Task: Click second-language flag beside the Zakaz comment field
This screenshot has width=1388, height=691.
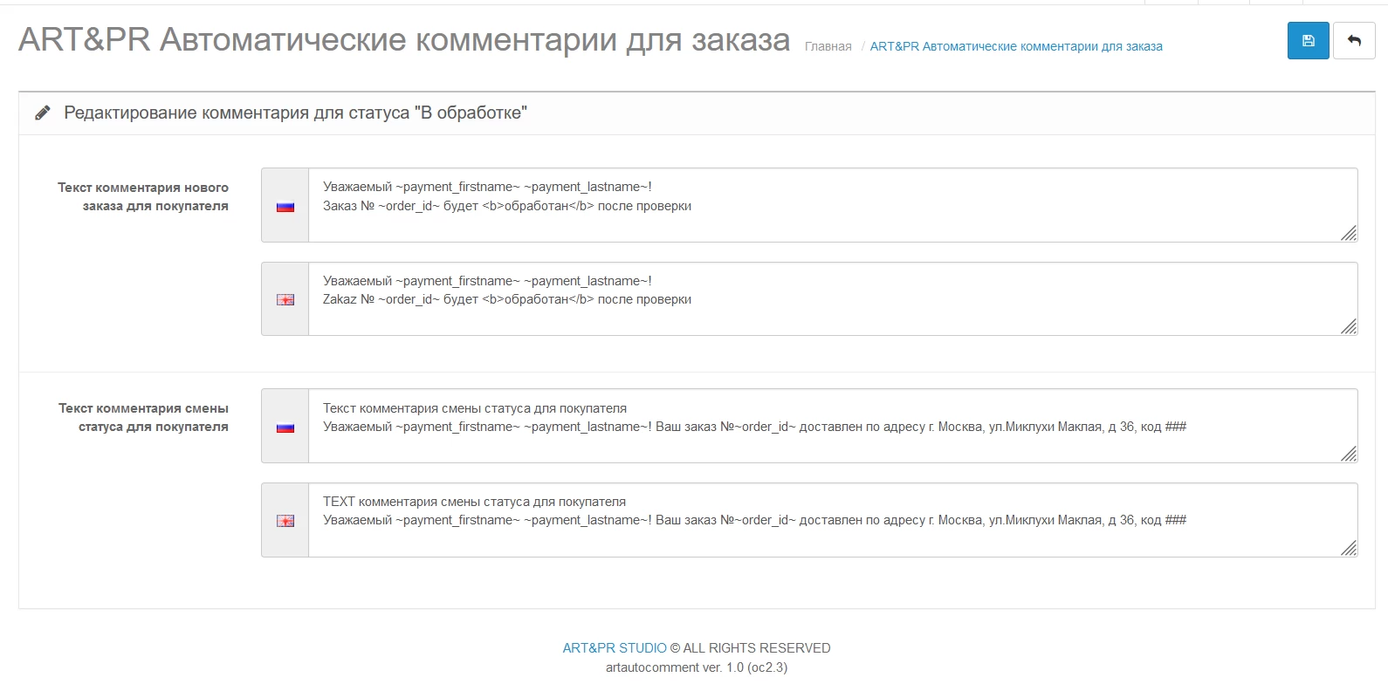Action: (285, 299)
